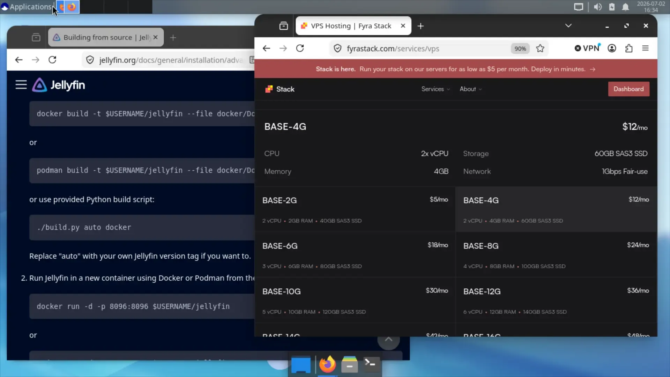Open the display settings tray icon
670x377 pixels.
(x=579, y=7)
